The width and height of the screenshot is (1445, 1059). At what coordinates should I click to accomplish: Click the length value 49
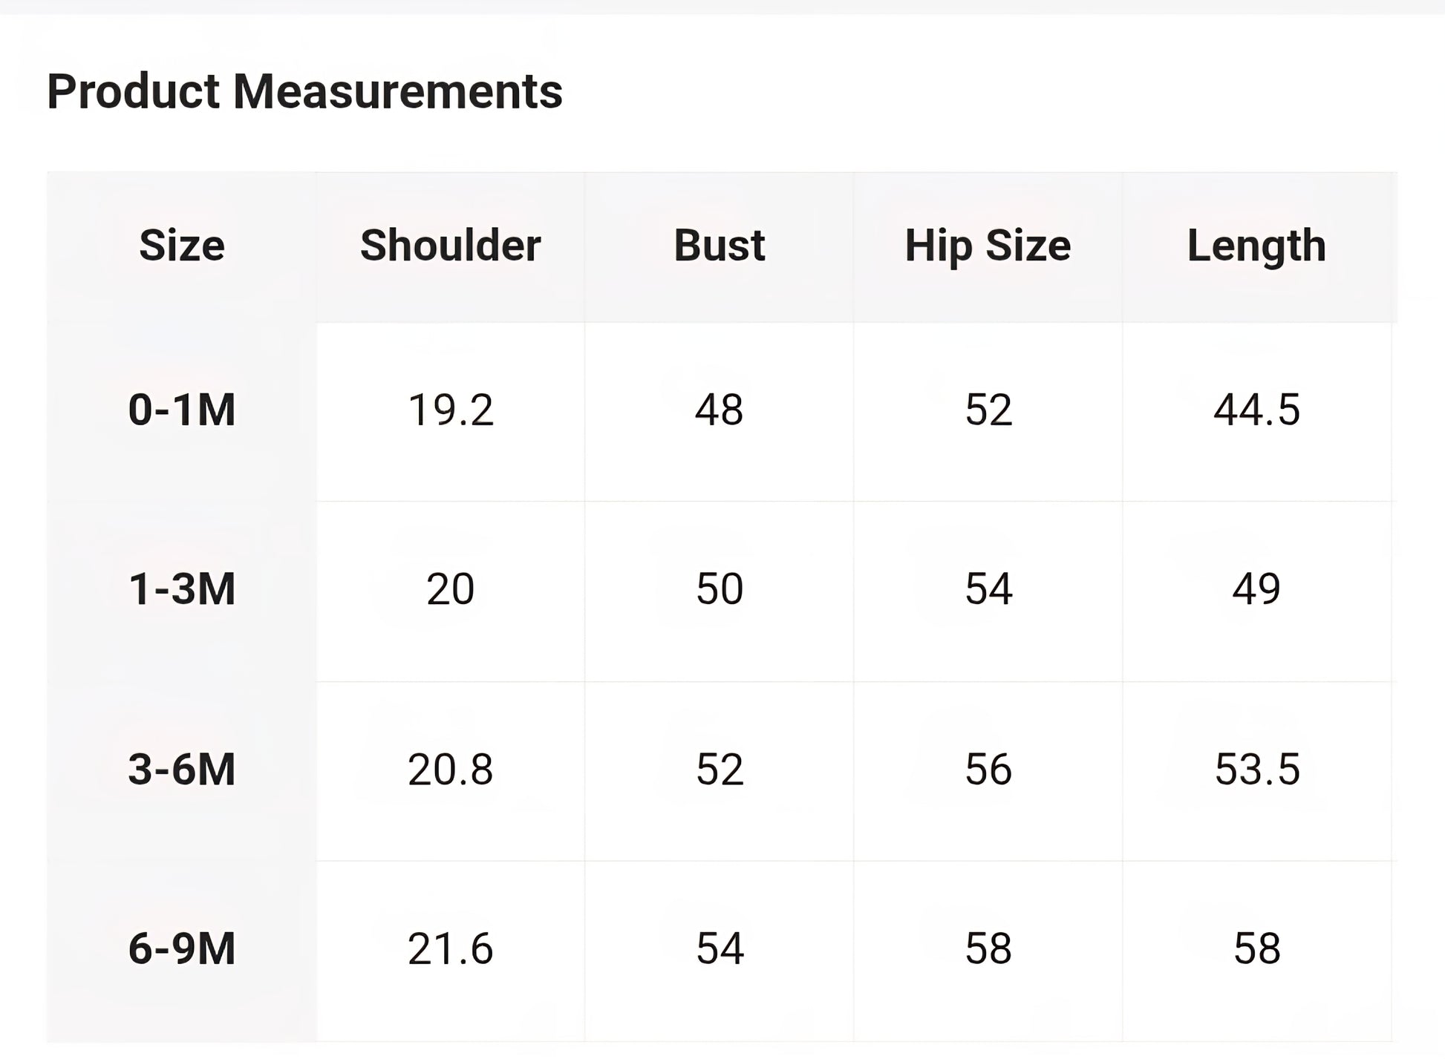[1256, 589]
